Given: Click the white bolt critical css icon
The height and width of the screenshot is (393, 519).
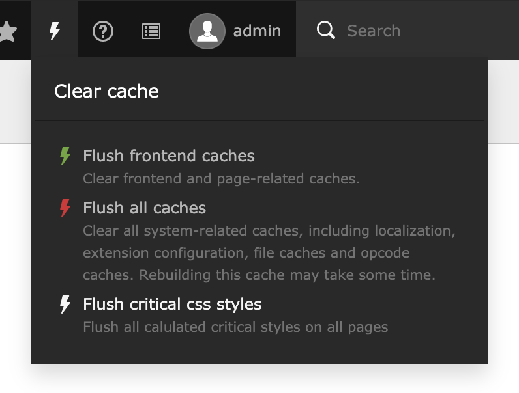Looking at the screenshot, I should pos(65,305).
